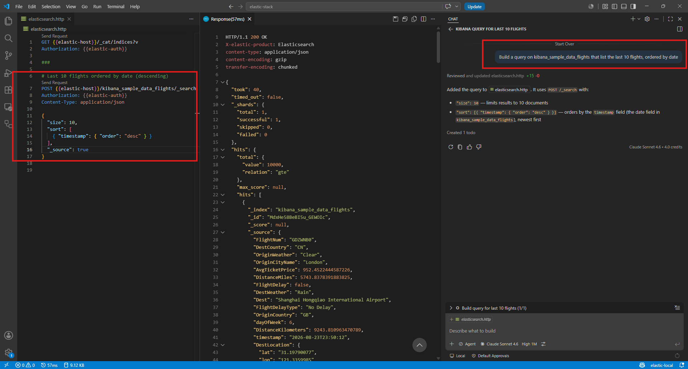Send Request for the POST flights search
Image resolution: width=688 pixels, height=369 pixels.
tap(54, 83)
